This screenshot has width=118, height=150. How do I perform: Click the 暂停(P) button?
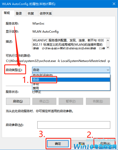pyautogui.click(x=71, y=101)
